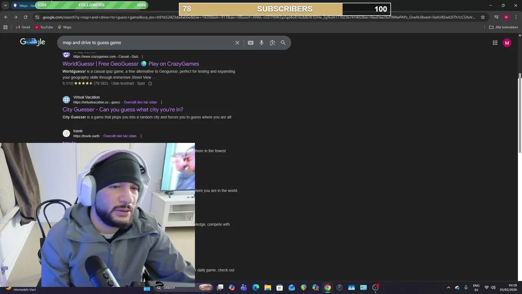Viewport: 522px width, 294px height.
Task: Open the YouTube bookmark
Action: pos(44,27)
